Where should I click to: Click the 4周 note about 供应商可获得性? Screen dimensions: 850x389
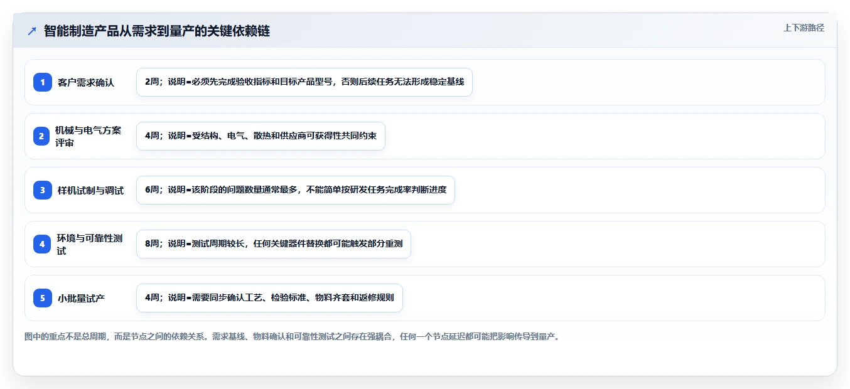click(261, 136)
